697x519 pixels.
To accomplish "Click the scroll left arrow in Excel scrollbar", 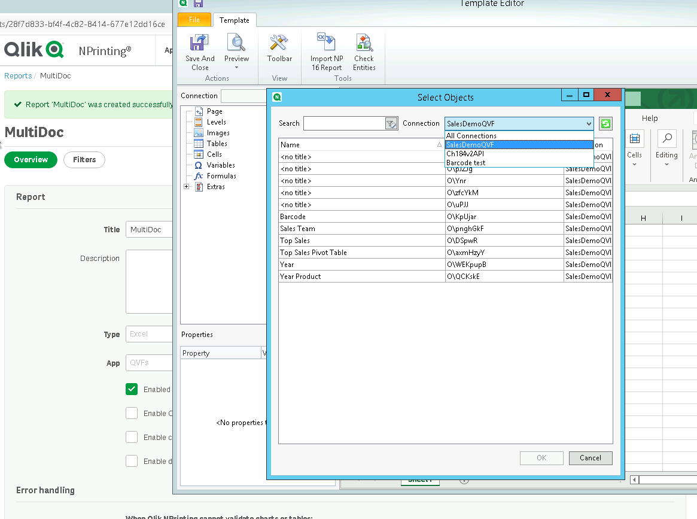I will (x=634, y=479).
